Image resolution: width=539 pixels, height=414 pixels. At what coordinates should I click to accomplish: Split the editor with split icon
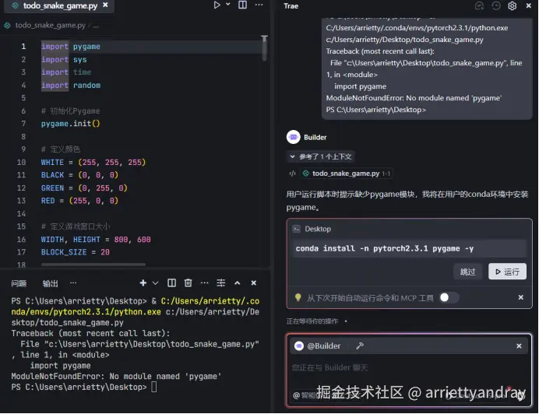(243, 5)
